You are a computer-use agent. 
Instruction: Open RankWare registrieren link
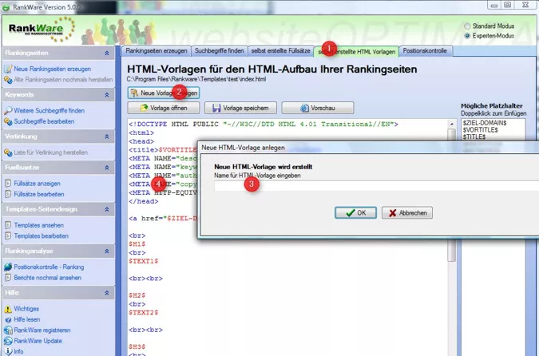point(42,330)
